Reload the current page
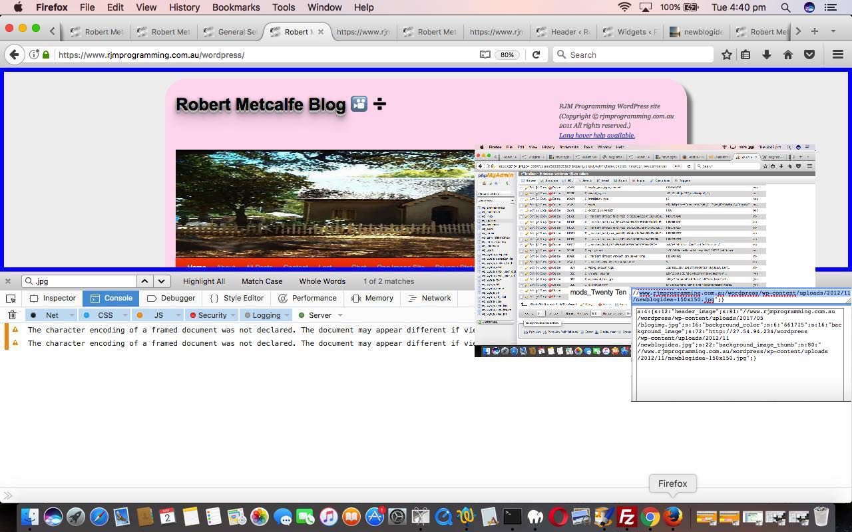The width and height of the screenshot is (852, 532). (536, 55)
